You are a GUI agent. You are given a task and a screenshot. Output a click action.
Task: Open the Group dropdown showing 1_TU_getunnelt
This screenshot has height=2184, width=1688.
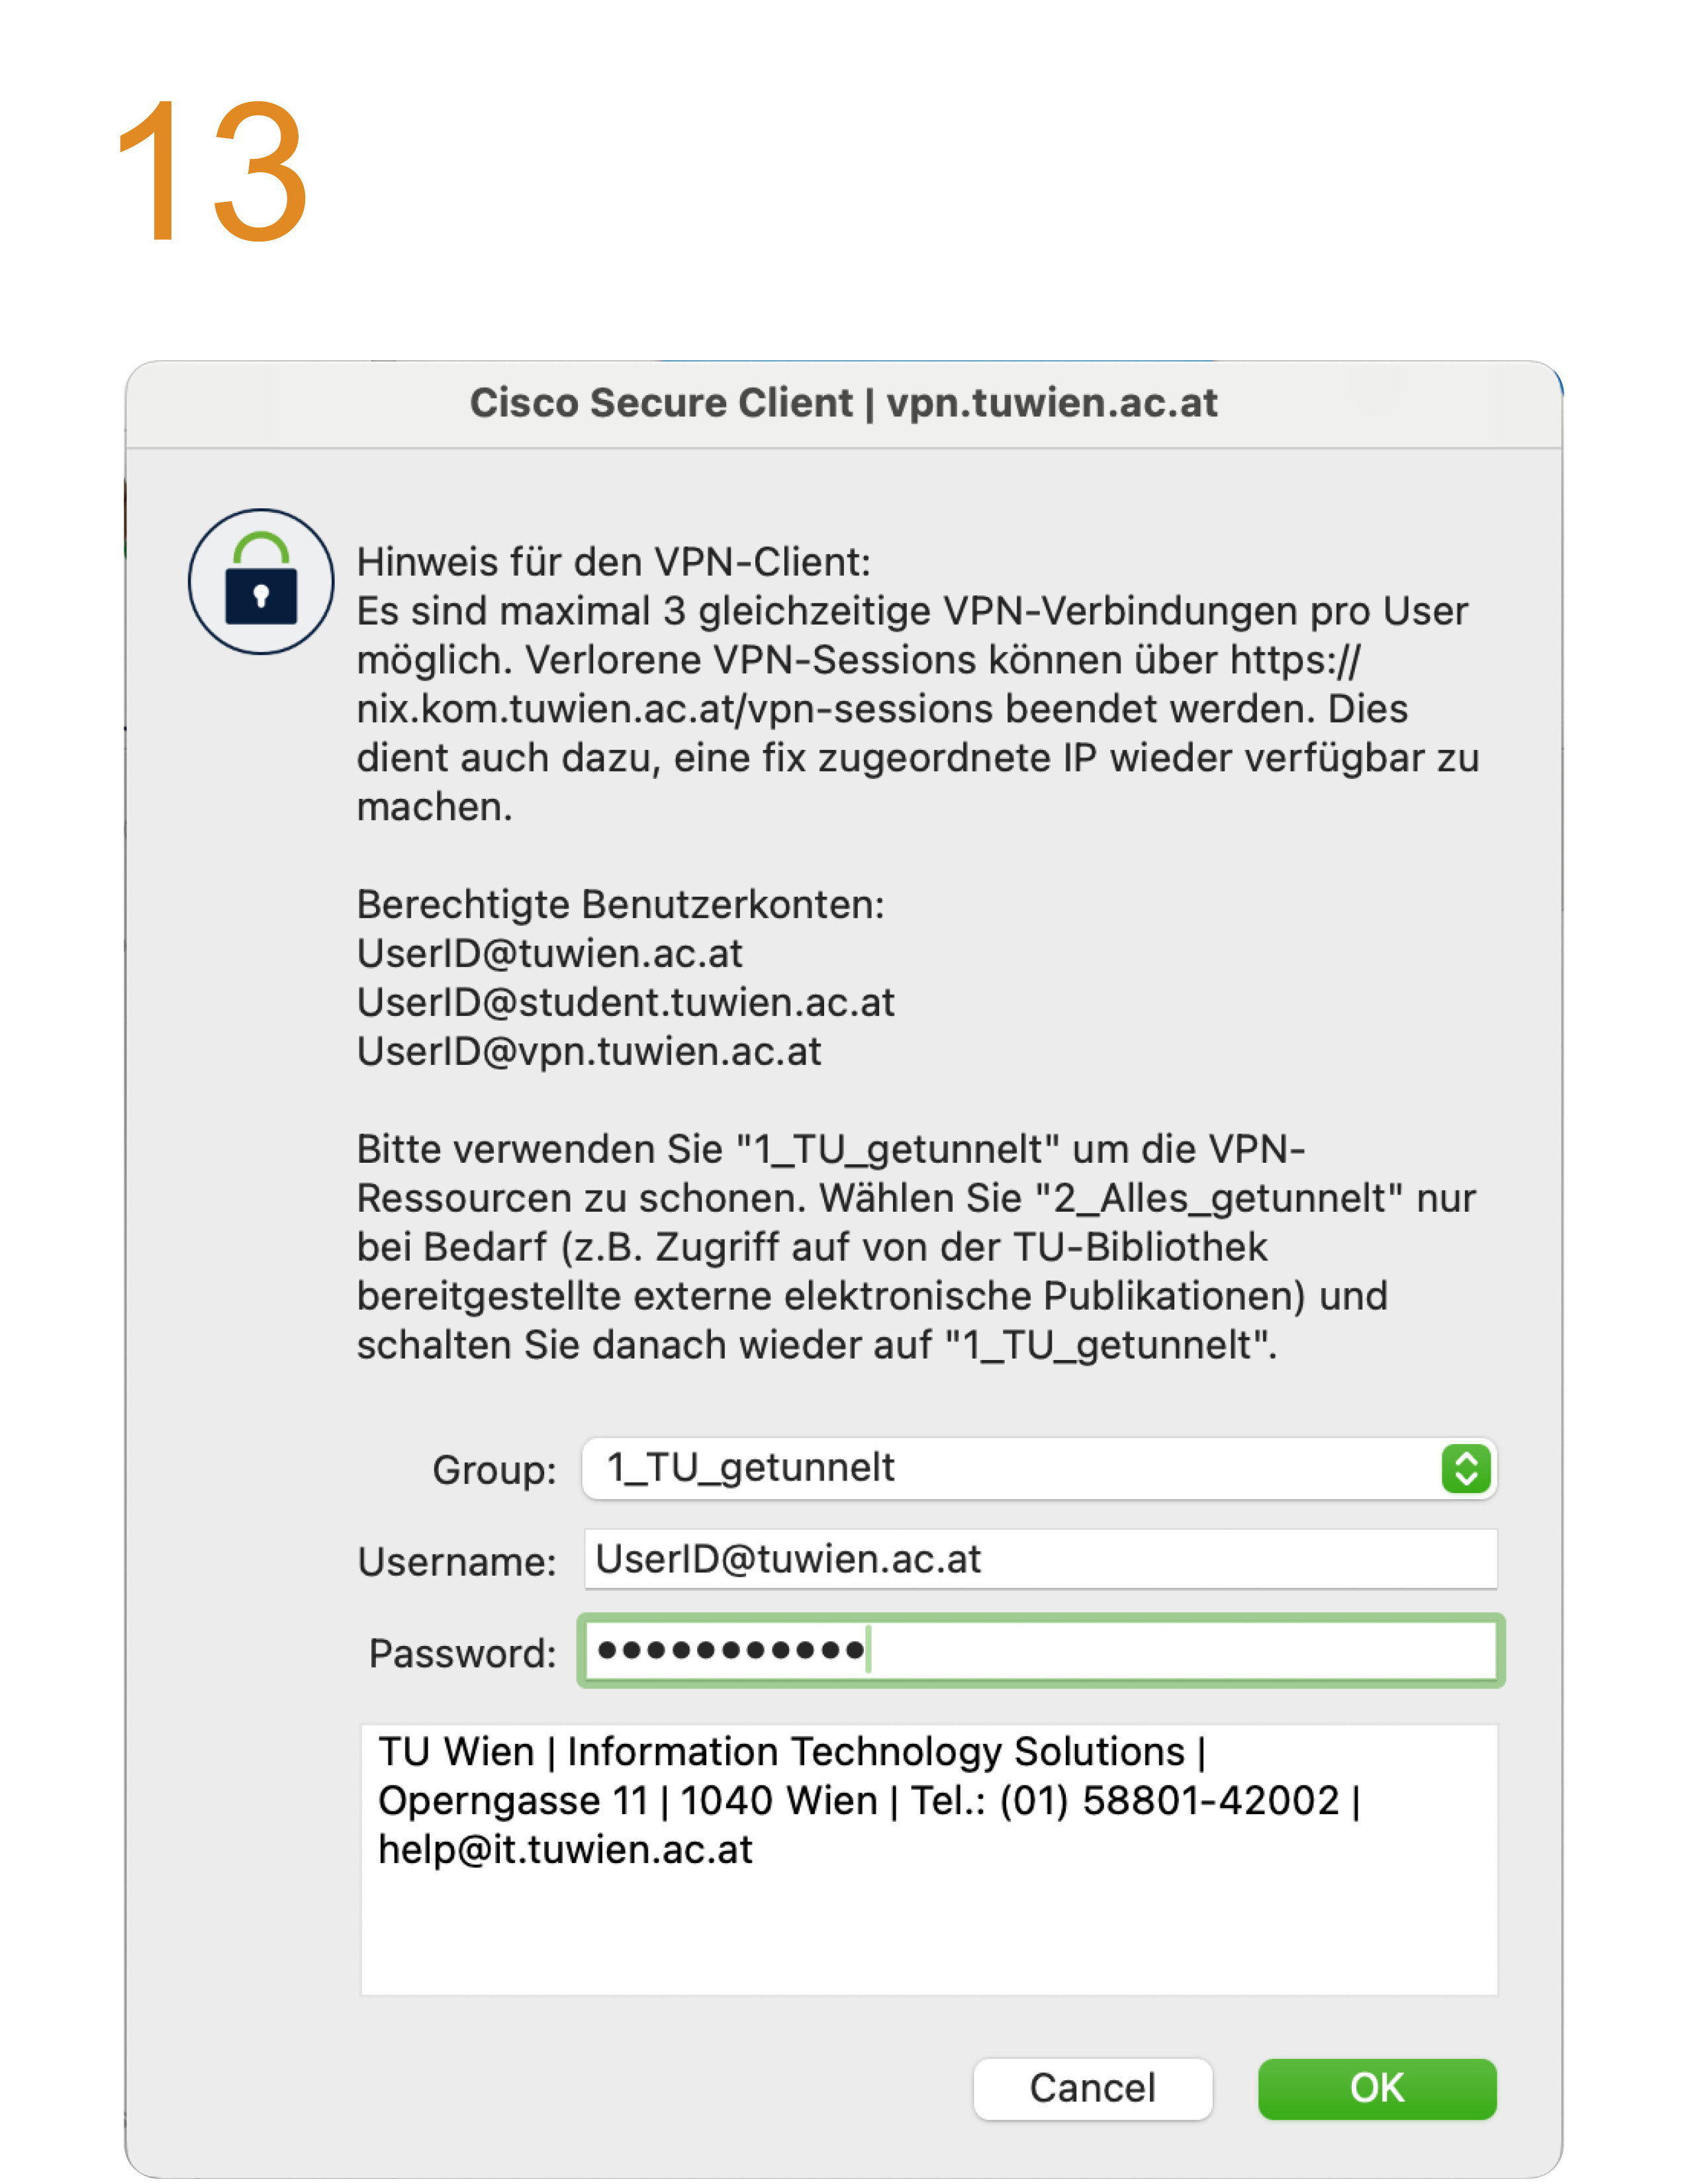coord(1038,1469)
